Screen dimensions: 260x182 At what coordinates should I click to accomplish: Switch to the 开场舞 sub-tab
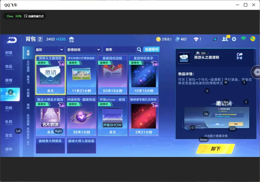[28, 93]
